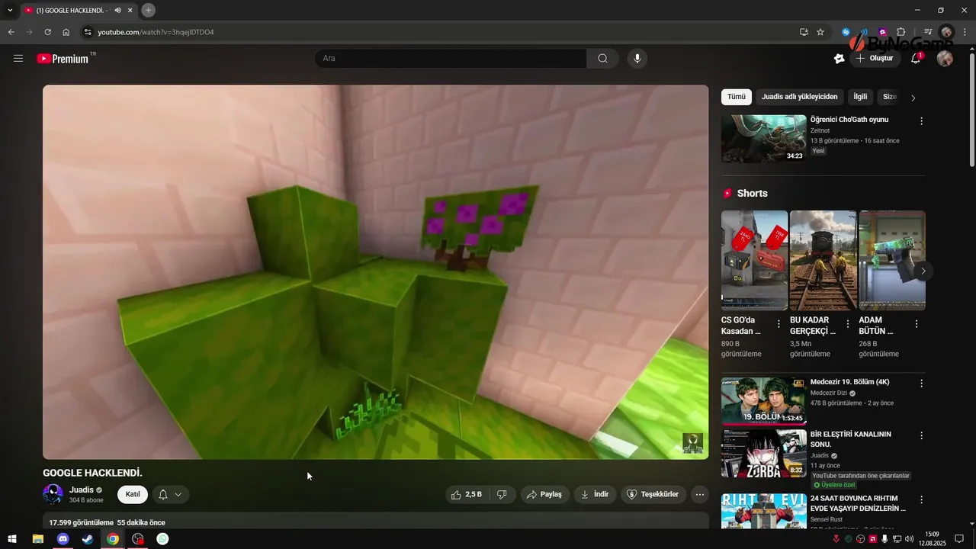Screen dimensions: 976x549
Task: Send Teşekkürler super thanks
Action: 653,494
